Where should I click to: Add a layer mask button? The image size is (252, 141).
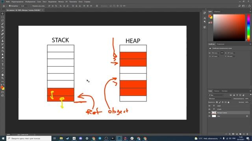coord(233,134)
